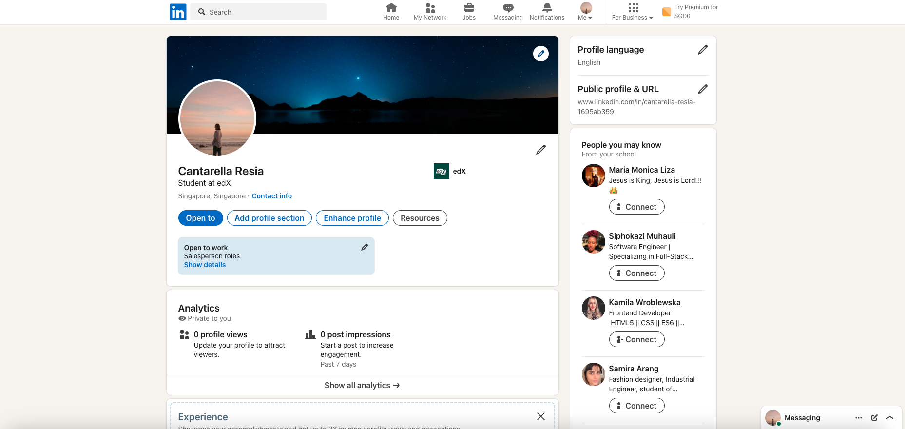The width and height of the screenshot is (905, 429).
Task: Click the Open to button
Action: pos(200,218)
